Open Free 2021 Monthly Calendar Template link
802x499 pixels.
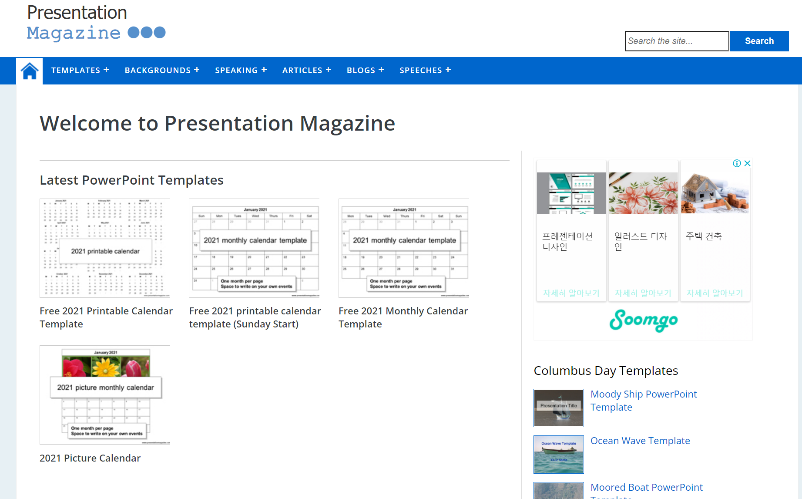(x=403, y=317)
